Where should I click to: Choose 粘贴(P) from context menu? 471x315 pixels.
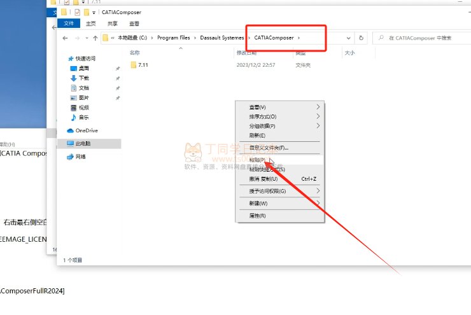coord(279,160)
